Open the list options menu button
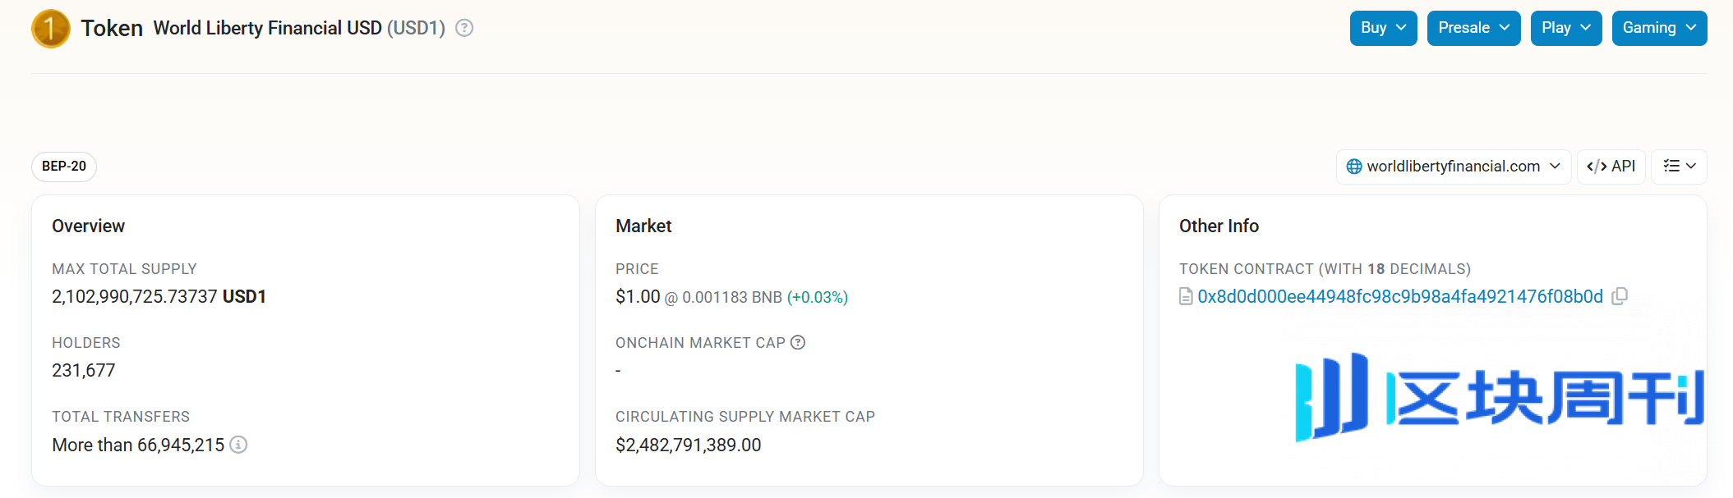The width and height of the screenshot is (1733, 498). (x=1679, y=167)
